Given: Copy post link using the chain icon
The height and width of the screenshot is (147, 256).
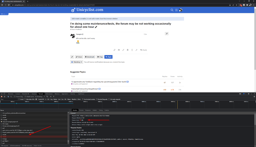Looking at the screenshot, I should [x=114, y=50].
